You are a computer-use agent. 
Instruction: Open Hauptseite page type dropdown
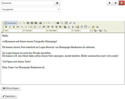tap(30, 9)
